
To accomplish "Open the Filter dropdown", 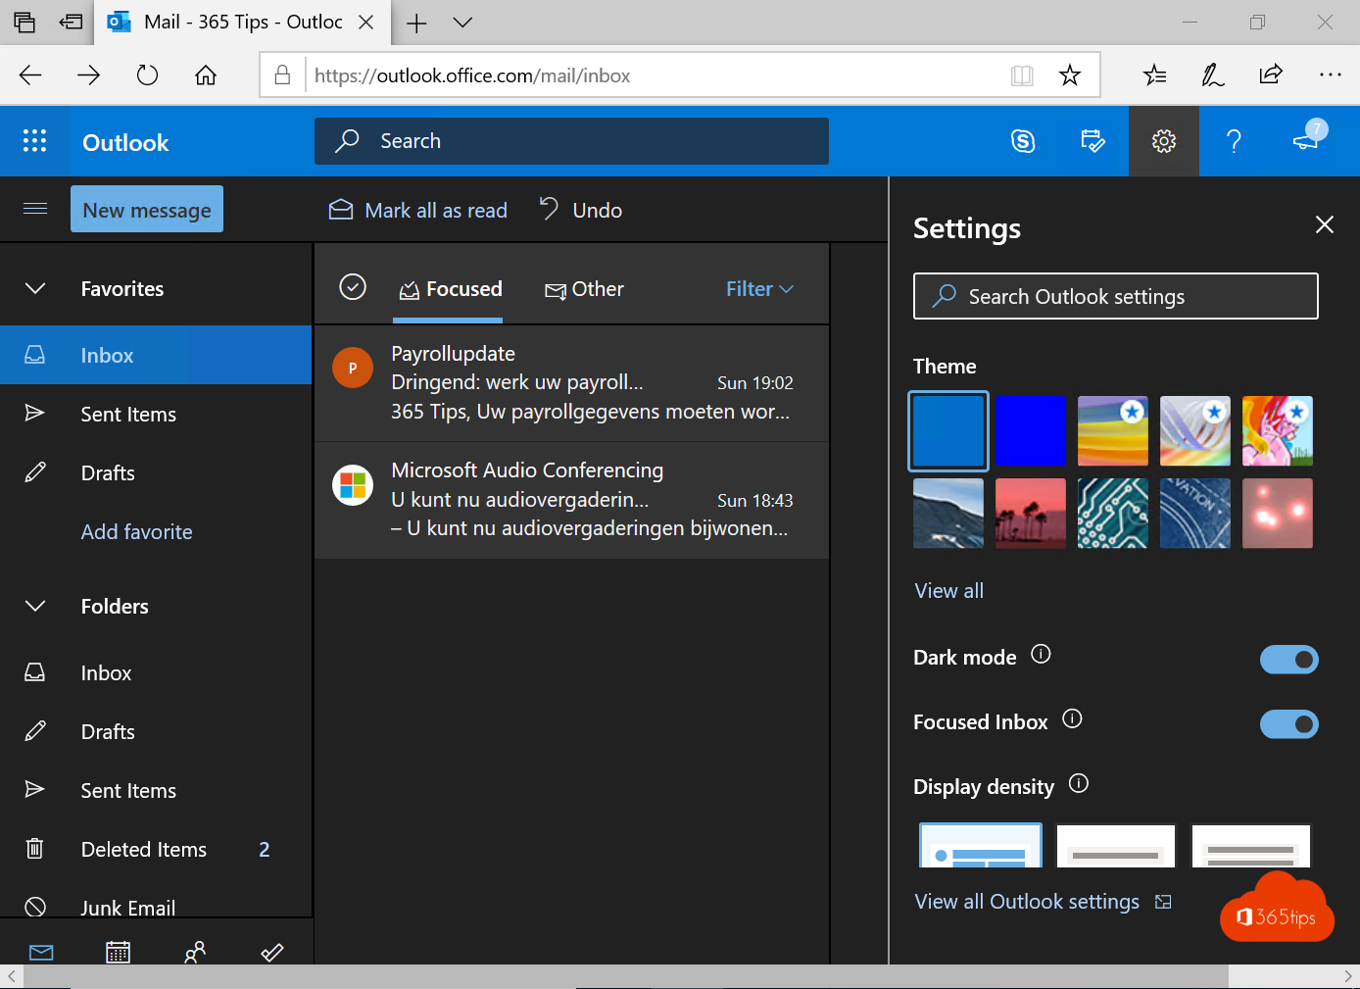I will [759, 289].
